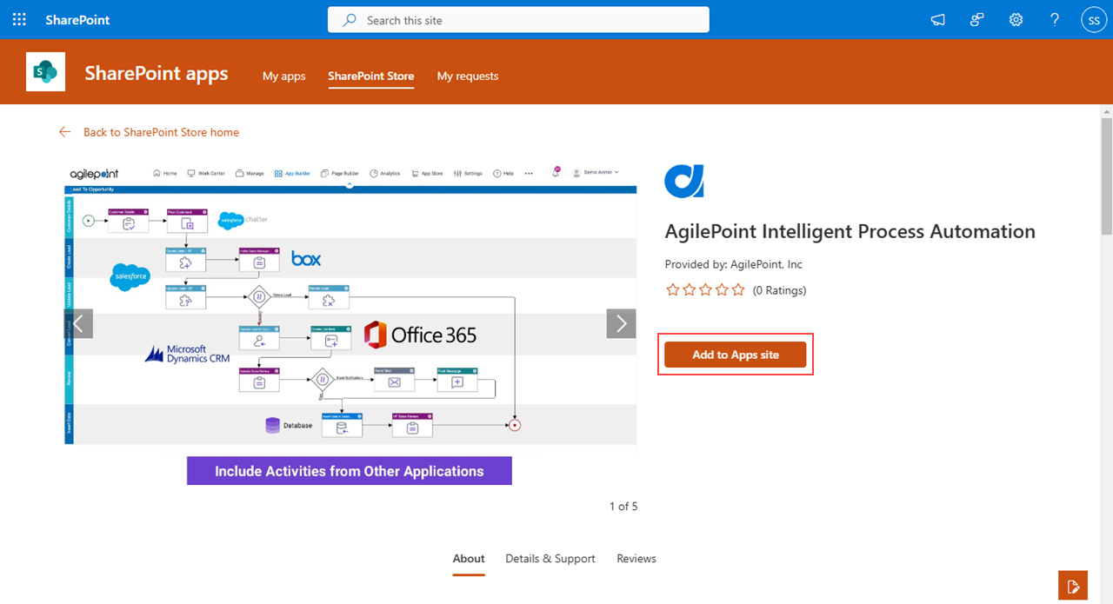The image size is (1113, 604).
Task: Click the search magnifier icon
Action: point(350,20)
